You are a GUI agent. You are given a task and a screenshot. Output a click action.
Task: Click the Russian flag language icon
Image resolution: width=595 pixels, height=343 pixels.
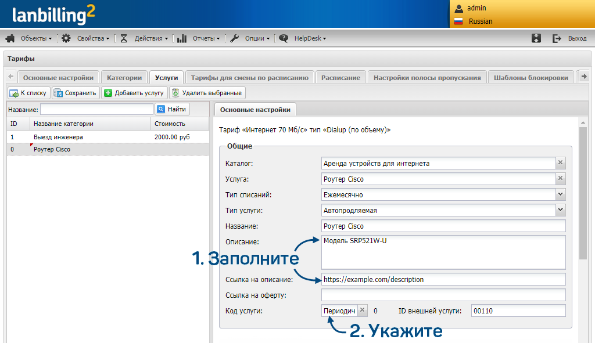pyautogui.click(x=458, y=21)
